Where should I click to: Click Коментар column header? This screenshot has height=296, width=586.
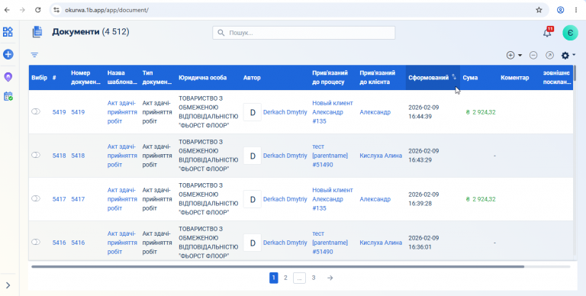tap(514, 78)
